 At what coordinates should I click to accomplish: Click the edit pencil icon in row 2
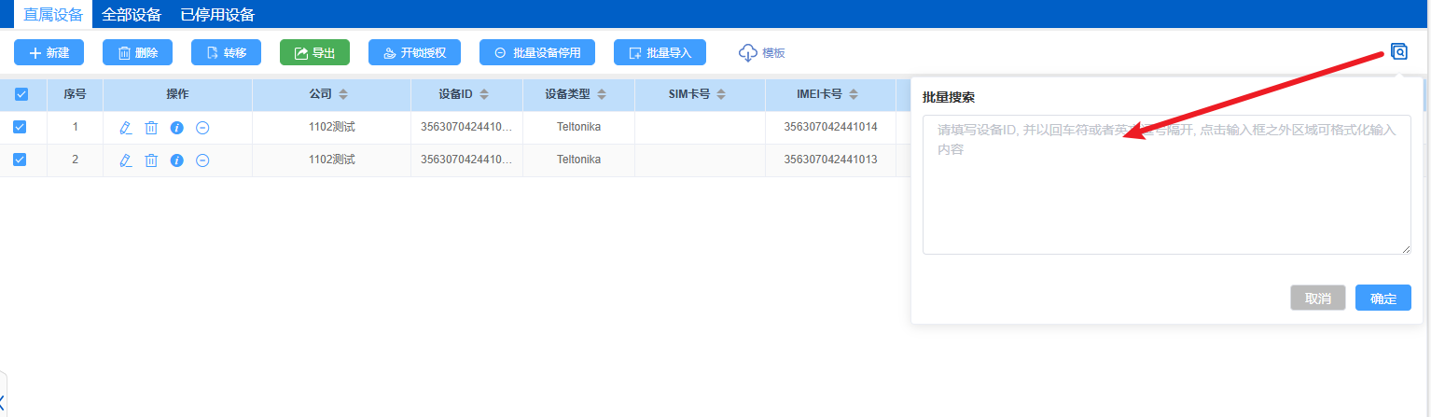pyautogui.click(x=126, y=160)
